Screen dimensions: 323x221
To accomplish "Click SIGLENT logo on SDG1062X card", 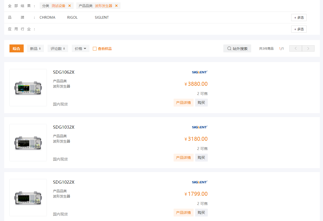I will pyautogui.click(x=200, y=72).
